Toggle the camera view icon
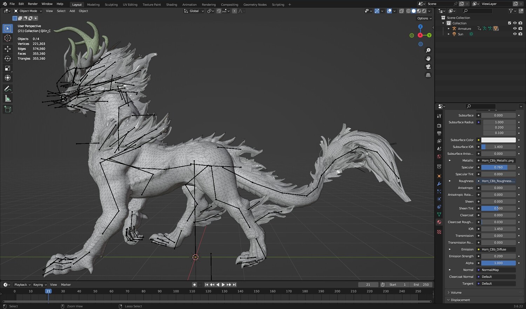 428,67
